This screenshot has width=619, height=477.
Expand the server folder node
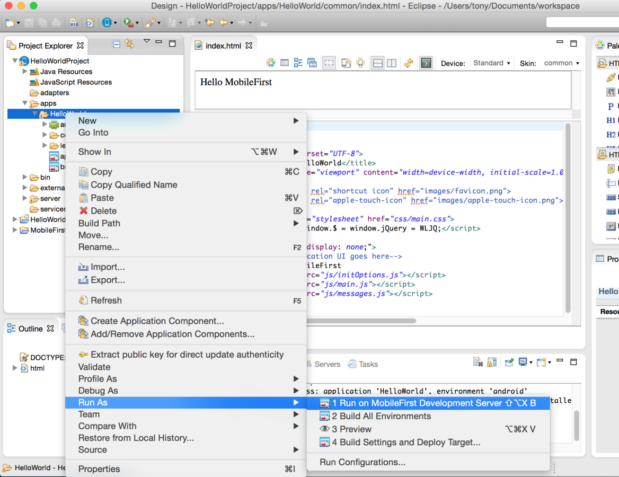(x=25, y=198)
